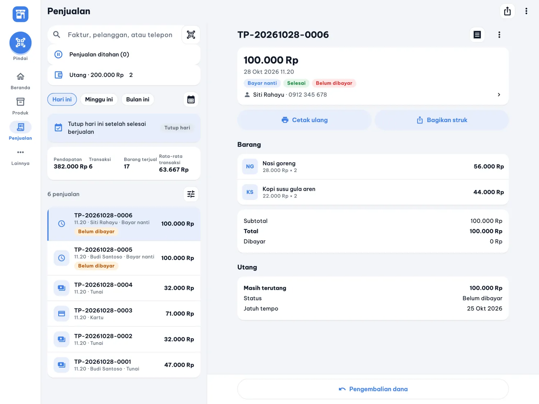The height and width of the screenshot is (404, 539).
Task: Go to Beranda home icon
Action: click(x=20, y=76)
